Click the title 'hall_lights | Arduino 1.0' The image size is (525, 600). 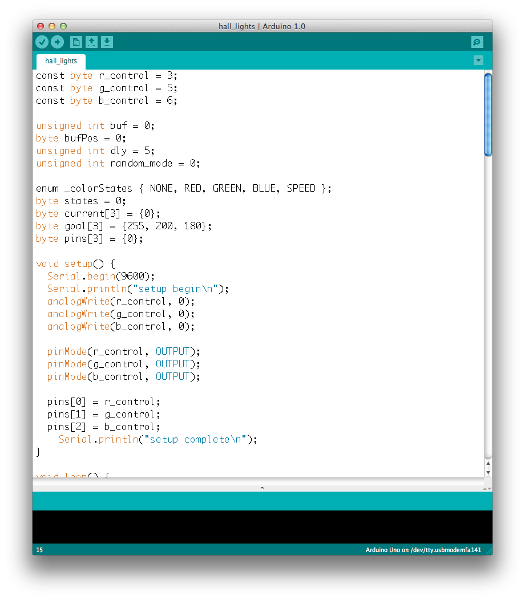[x=262, y=26]
